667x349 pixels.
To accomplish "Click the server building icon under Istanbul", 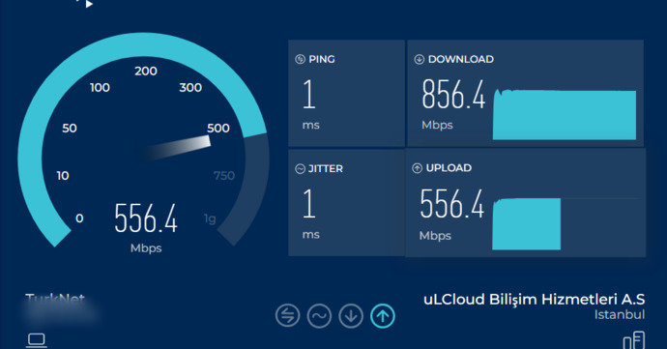I will click(x=634, y=340).
